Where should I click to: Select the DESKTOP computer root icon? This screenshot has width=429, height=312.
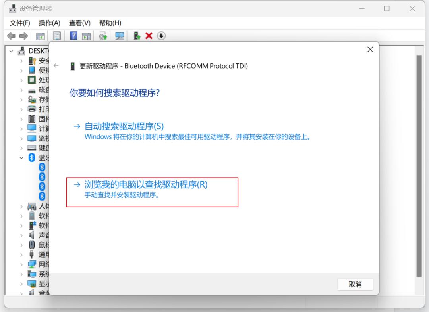click(21, 51)
